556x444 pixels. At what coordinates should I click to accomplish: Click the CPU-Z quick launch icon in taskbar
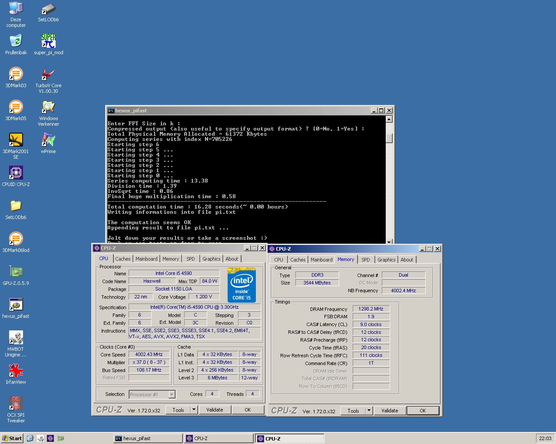tap(50, 438)
